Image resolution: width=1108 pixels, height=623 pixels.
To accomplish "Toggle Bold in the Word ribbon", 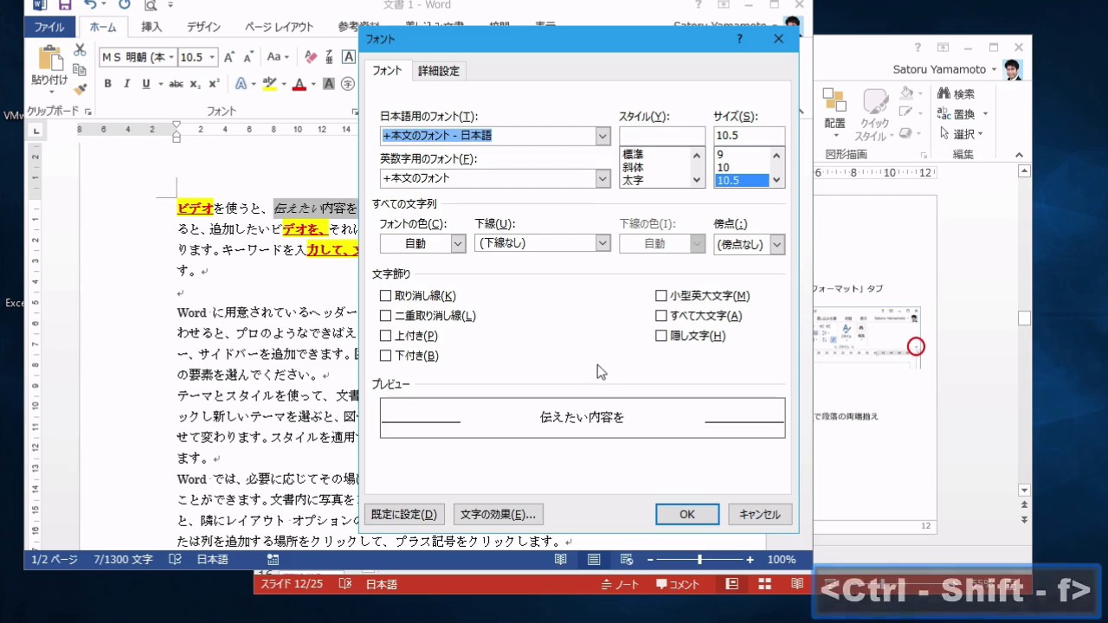I will pos(108,84).
